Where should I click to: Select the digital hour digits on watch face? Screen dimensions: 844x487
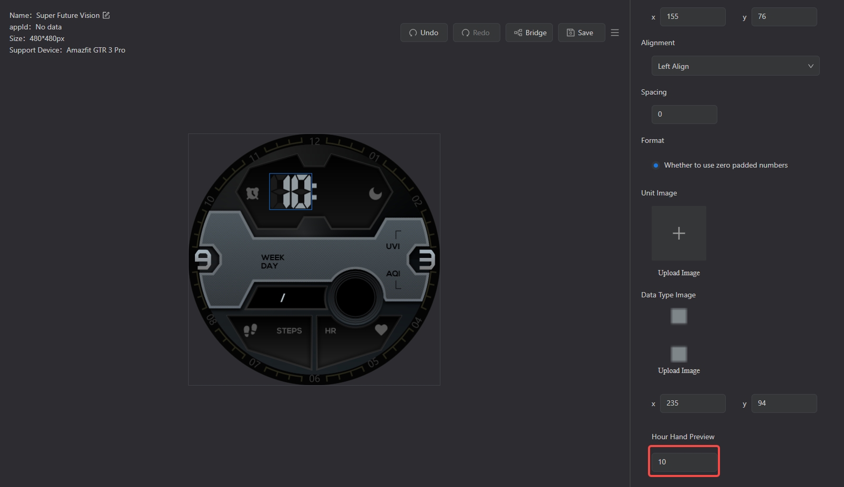(291, 192)
